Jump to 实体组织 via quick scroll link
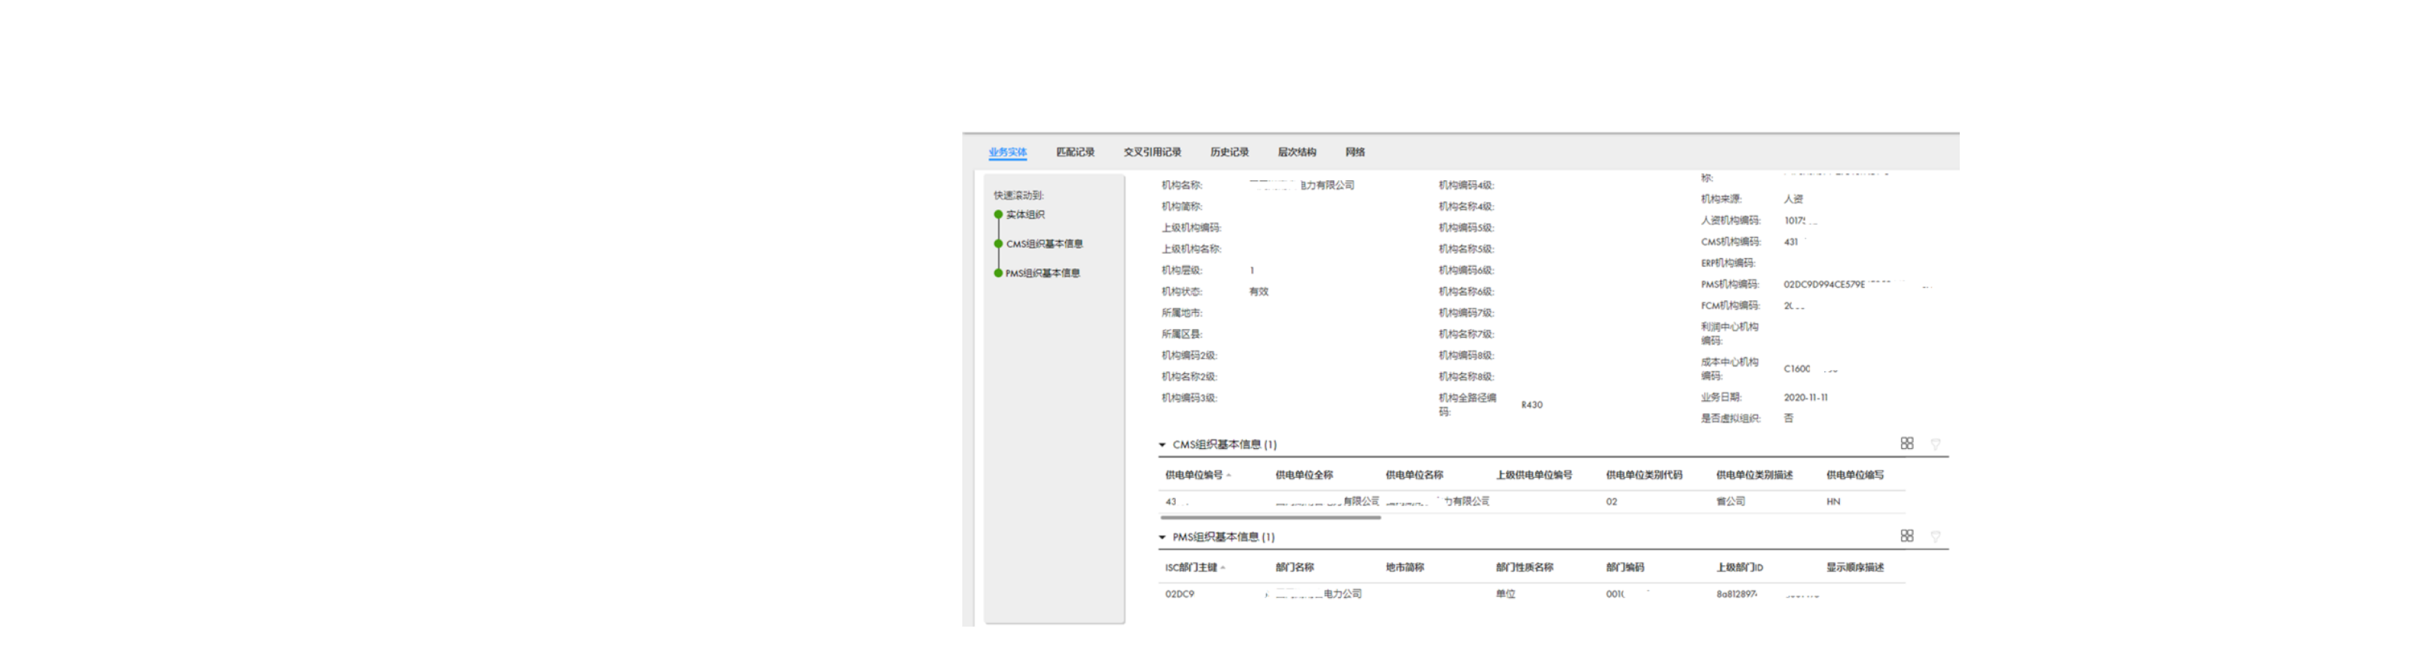 (1025, 215)
